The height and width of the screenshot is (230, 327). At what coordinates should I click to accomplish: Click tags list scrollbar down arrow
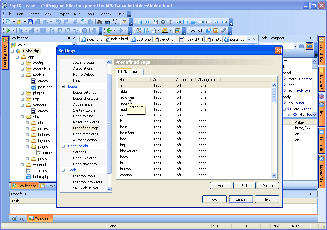[x=274, y=176]
